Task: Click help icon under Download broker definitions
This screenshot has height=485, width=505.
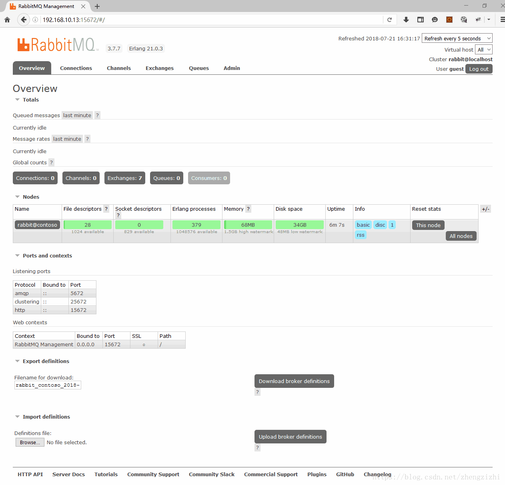Action: [257, 392]
